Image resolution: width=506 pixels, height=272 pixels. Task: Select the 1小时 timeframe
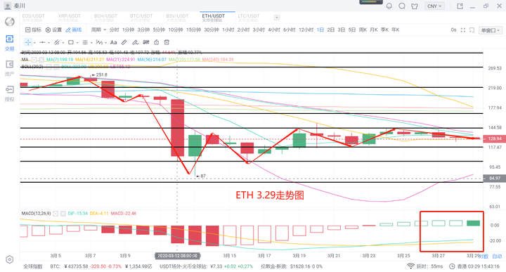point(228,30)
